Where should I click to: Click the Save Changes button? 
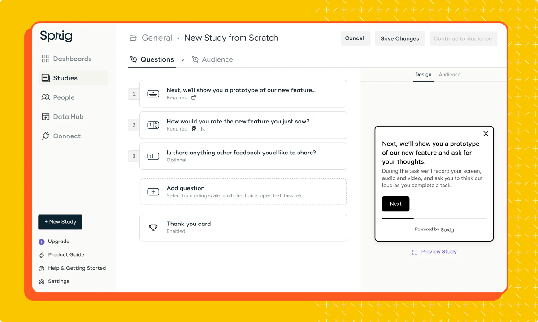[400, 38]
